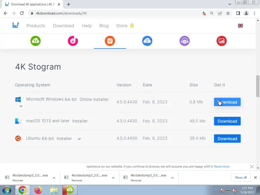Screen dimensions: 260x195
Task: Open the blue music cloud product icon
Action: (x=147, y=41)
